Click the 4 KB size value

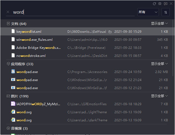(164, 56)
